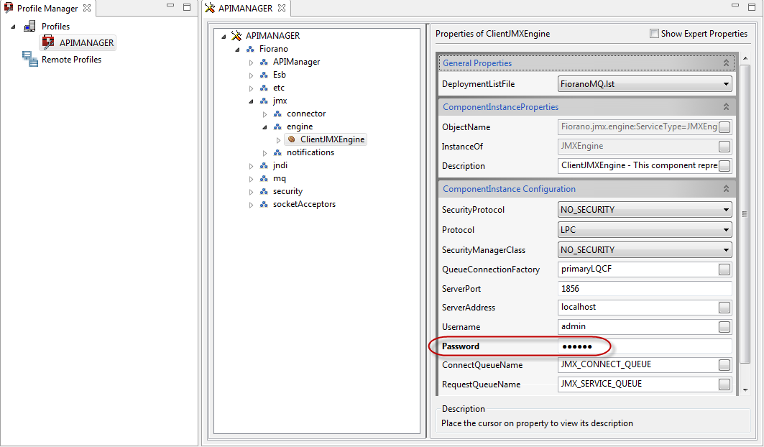
Task: Select the APIMANAGER profile icon in Profile Manager
Action: point(48,42)
